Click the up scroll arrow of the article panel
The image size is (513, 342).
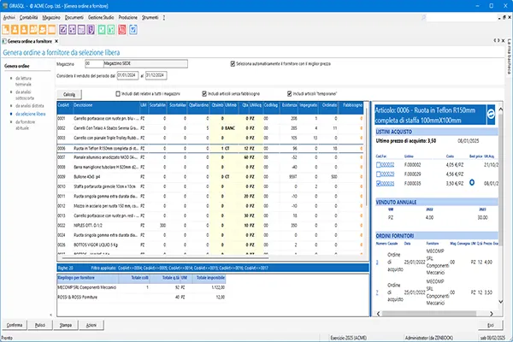(500, 109)
